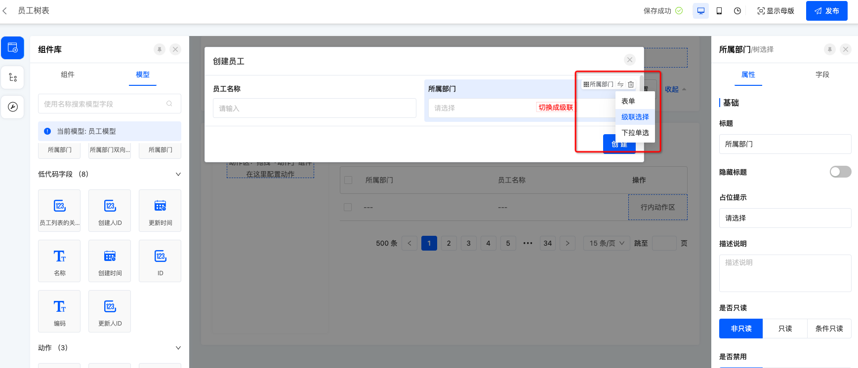
Task: Go to page 2
Action: (449, 243)
